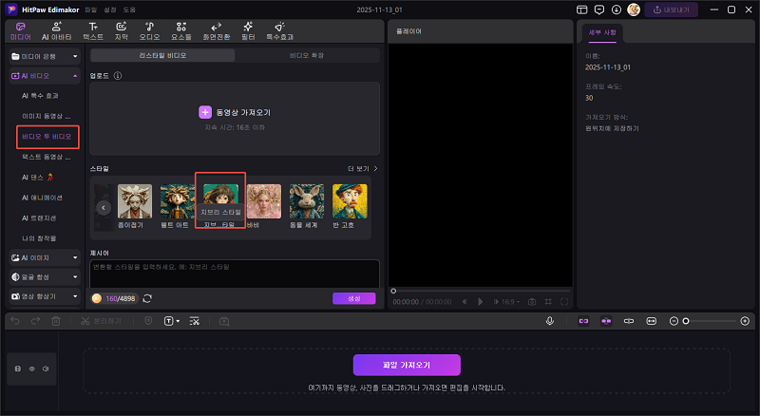Toggle the track lock icon
The width and height of the screenshot is (760, 416).
(18, 369)
